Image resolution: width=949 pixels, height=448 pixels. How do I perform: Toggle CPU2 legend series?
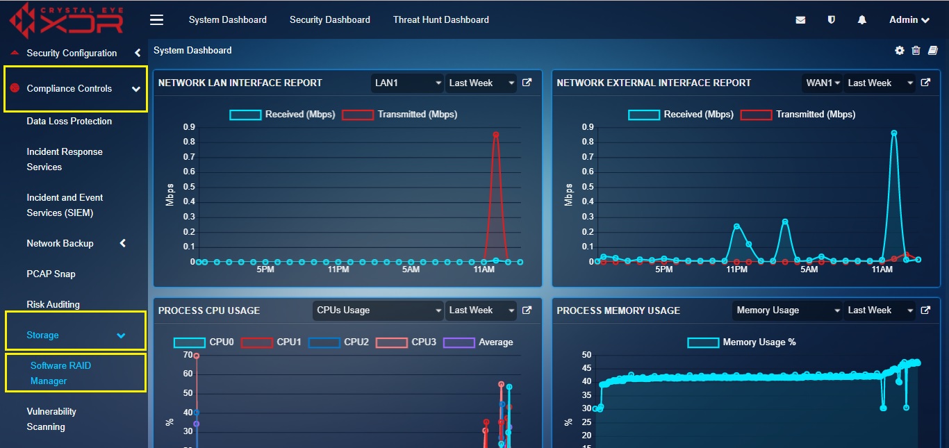338,342
